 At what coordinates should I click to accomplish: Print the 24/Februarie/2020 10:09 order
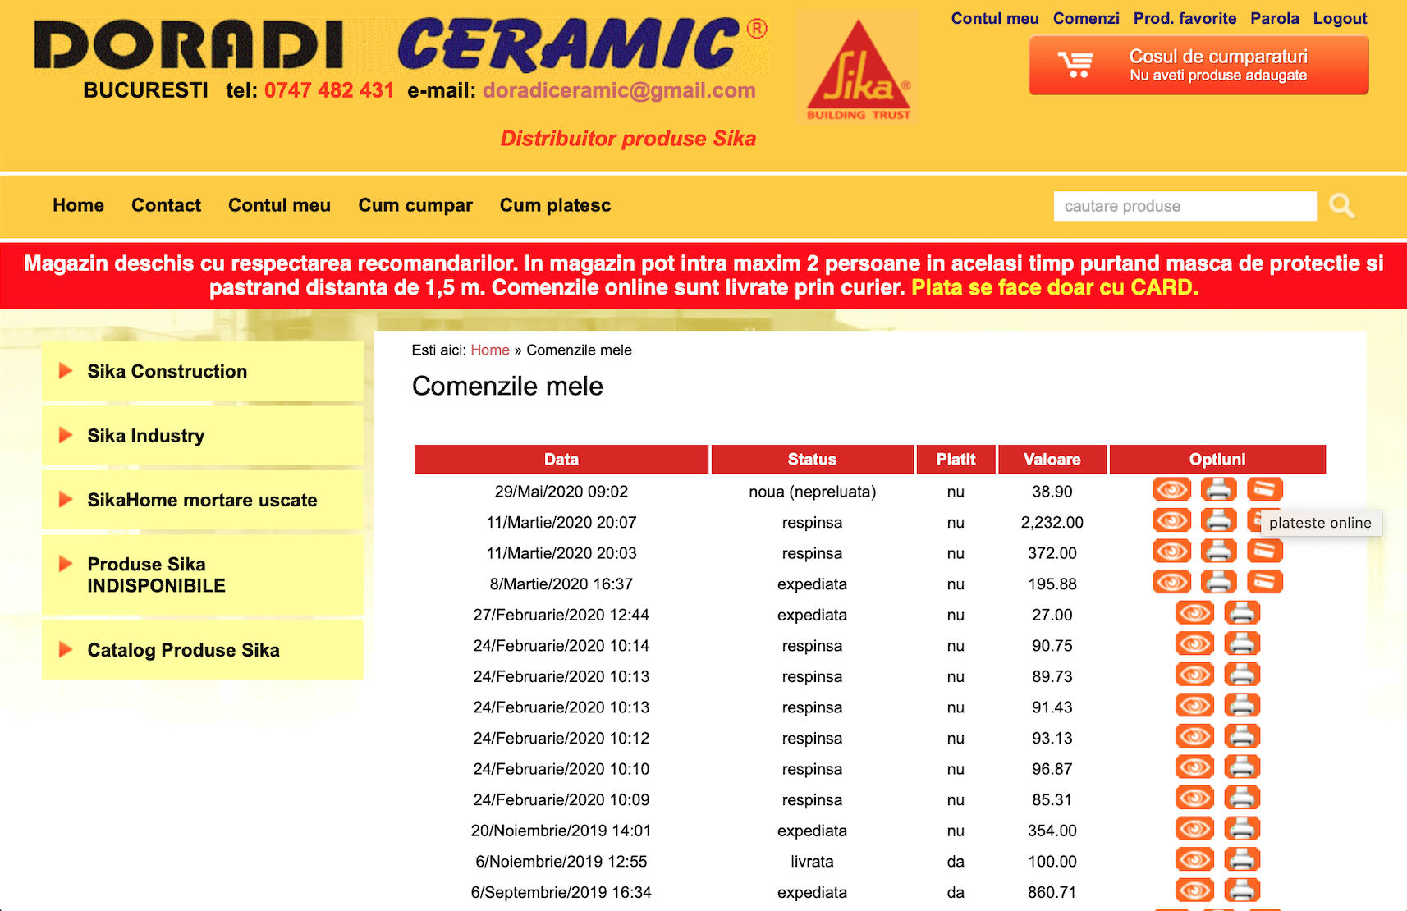[1242, 798]
